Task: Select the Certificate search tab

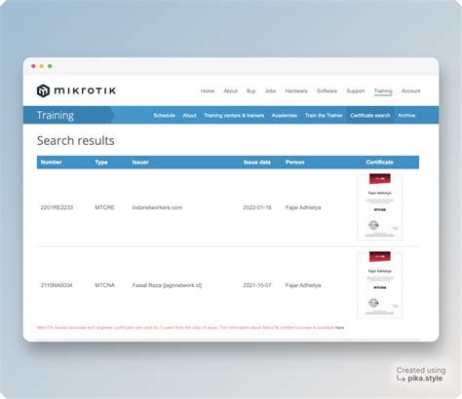Action: [x=370, y=115]
